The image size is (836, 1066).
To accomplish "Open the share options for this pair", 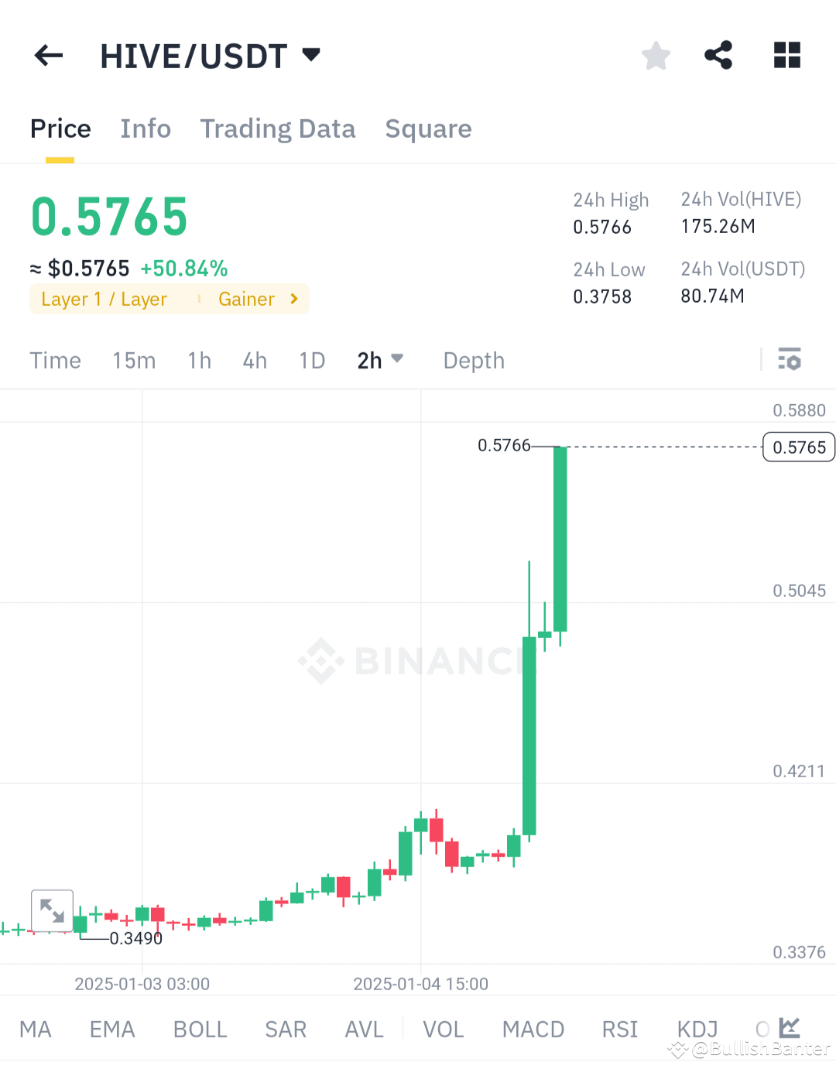I will click(718, 55).
